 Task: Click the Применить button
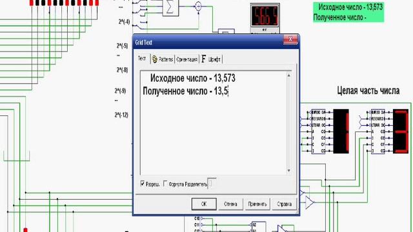(257, 204)
